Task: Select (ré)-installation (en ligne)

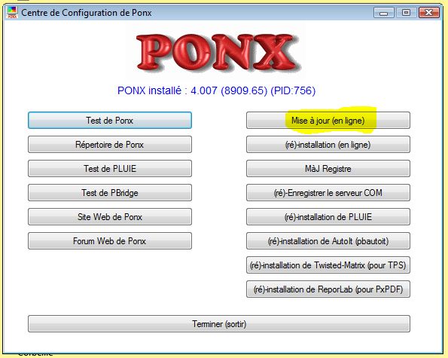Action: [328, 145]
